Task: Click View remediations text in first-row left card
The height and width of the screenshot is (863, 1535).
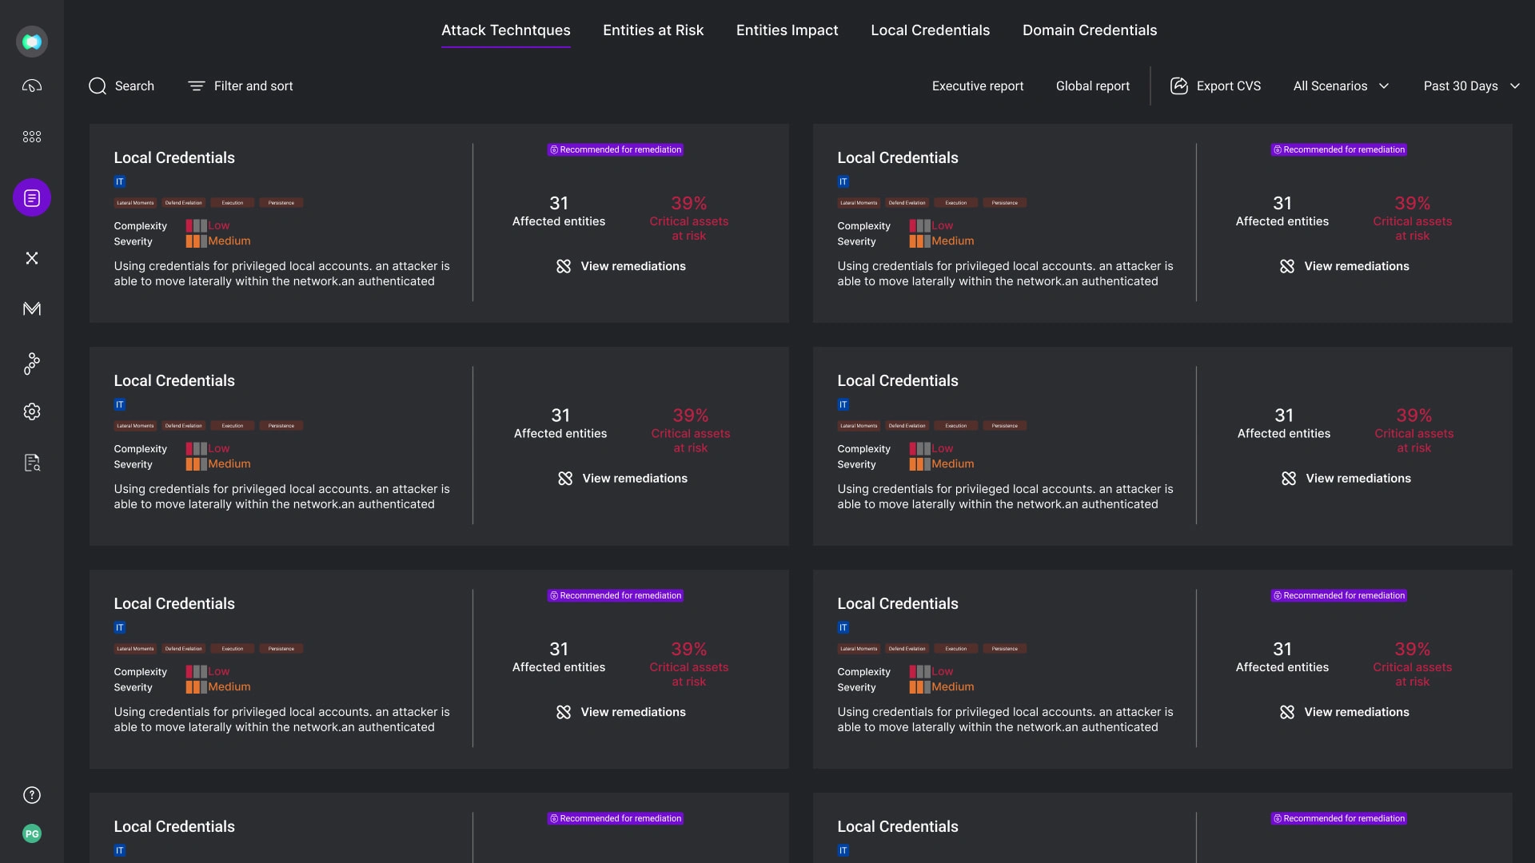Action: pyautogui.click(x=633, y=266)
